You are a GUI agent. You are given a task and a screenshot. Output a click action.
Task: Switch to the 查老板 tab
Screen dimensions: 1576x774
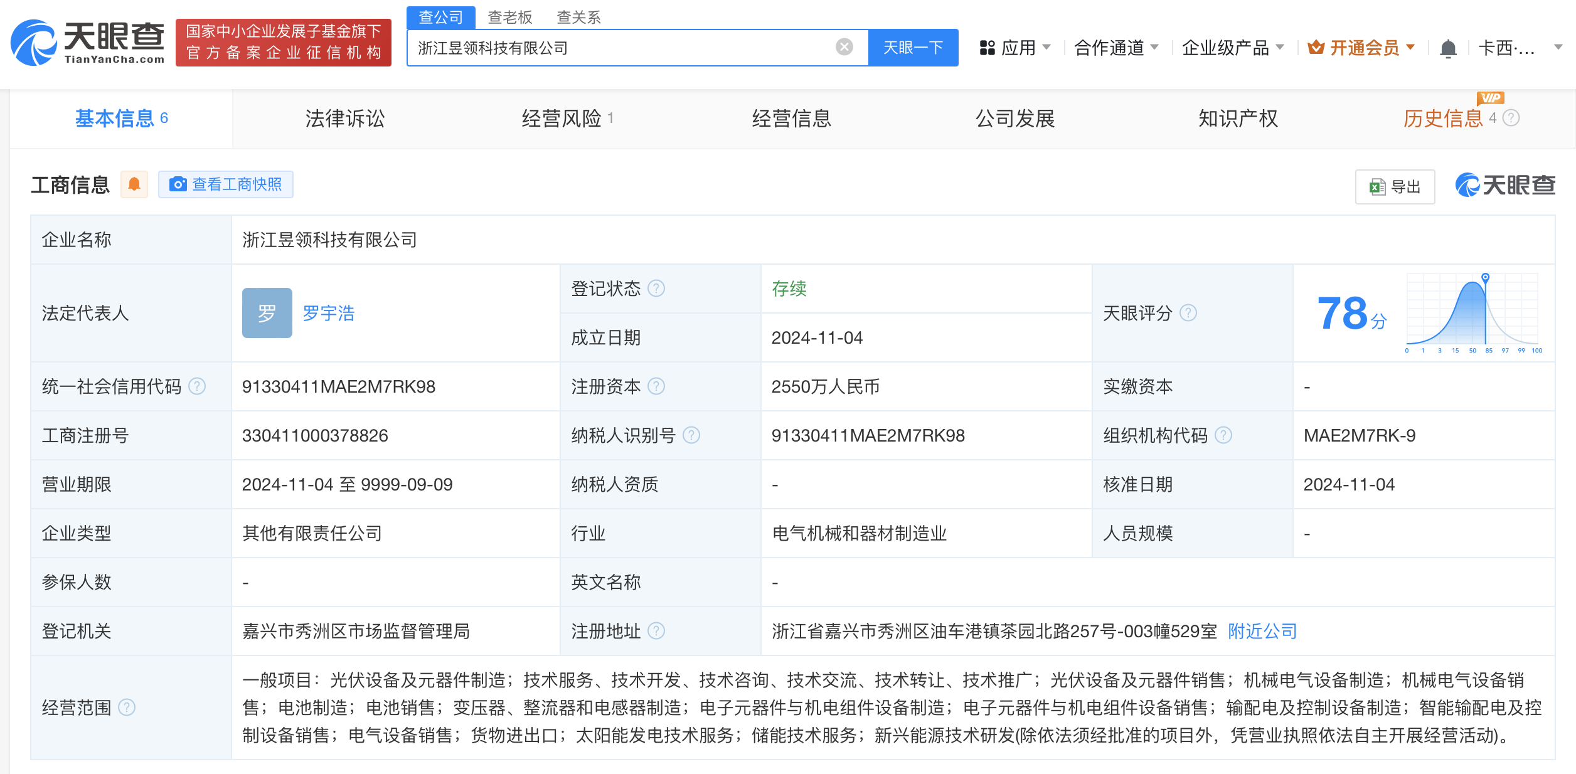(x=509, y=16)
